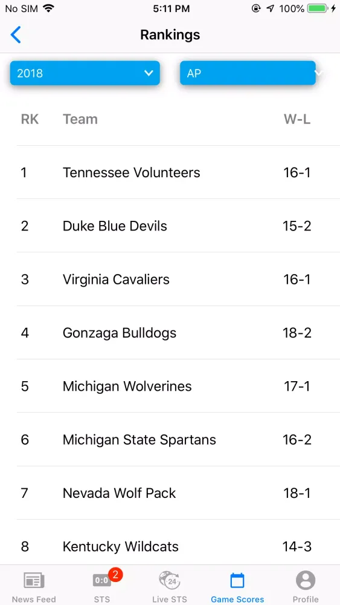340x605 pixels.
Task: Tap the W-L column header
Action: (297, 119)
